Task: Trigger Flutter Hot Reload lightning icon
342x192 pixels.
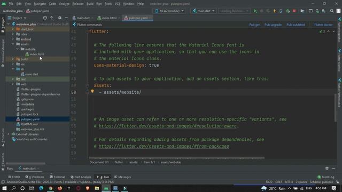Action: 274,11
